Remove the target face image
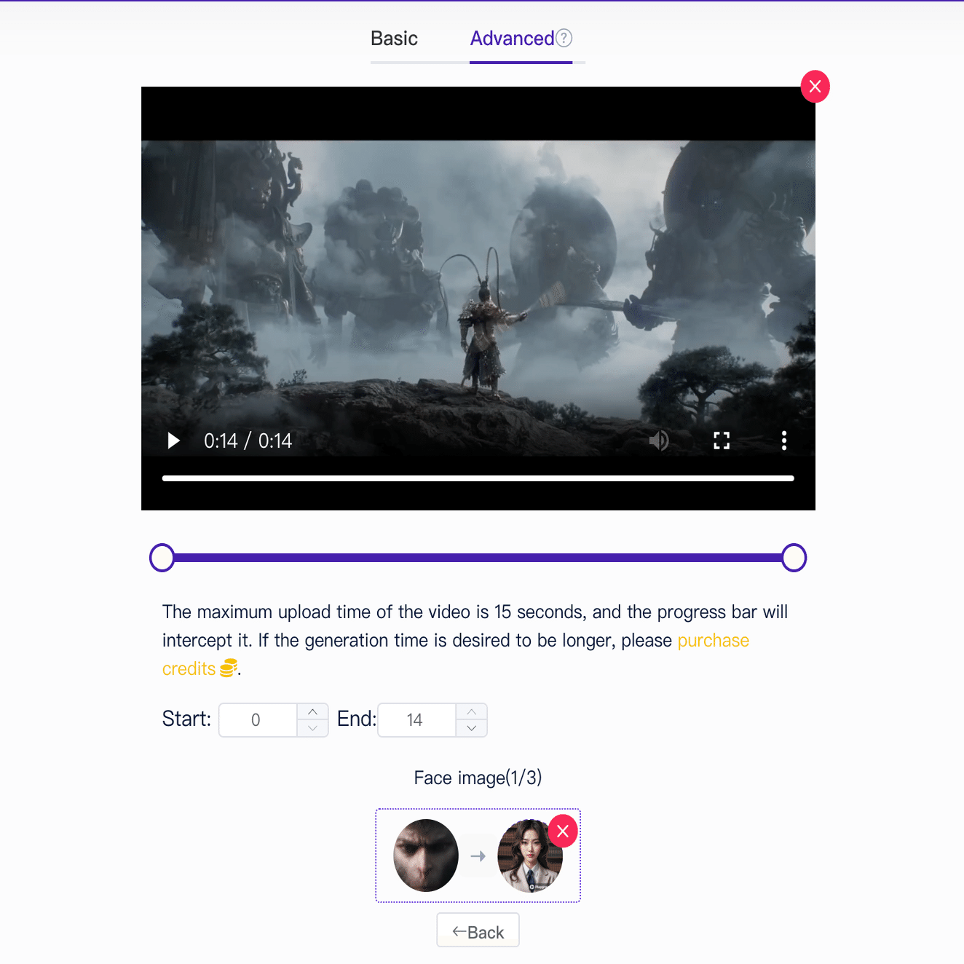This screenshot has height=964, width=964. tap(563, 831)
